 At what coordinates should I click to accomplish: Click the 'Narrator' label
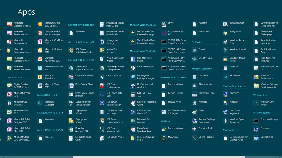pyautogui.click(x=234, y=102)
